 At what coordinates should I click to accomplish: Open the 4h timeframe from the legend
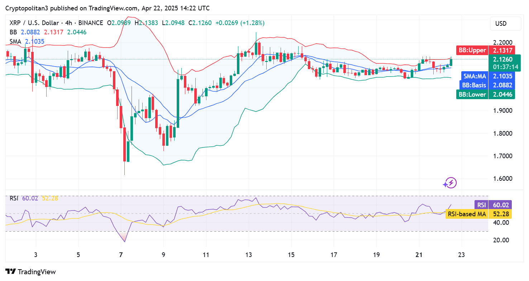point(70,23)
